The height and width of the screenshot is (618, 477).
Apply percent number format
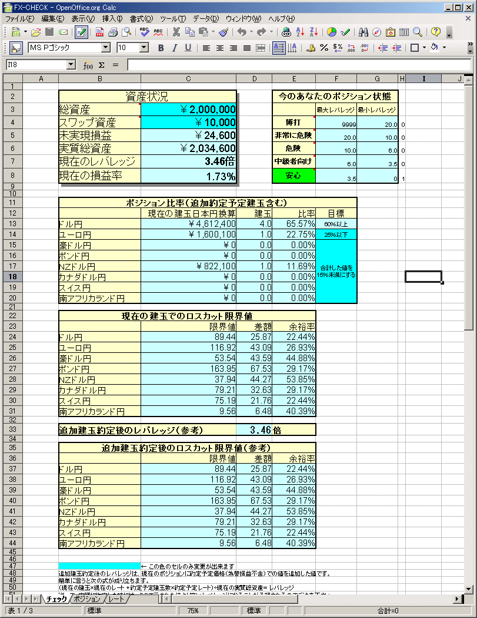pyautogui.click(x=323, y=48)
